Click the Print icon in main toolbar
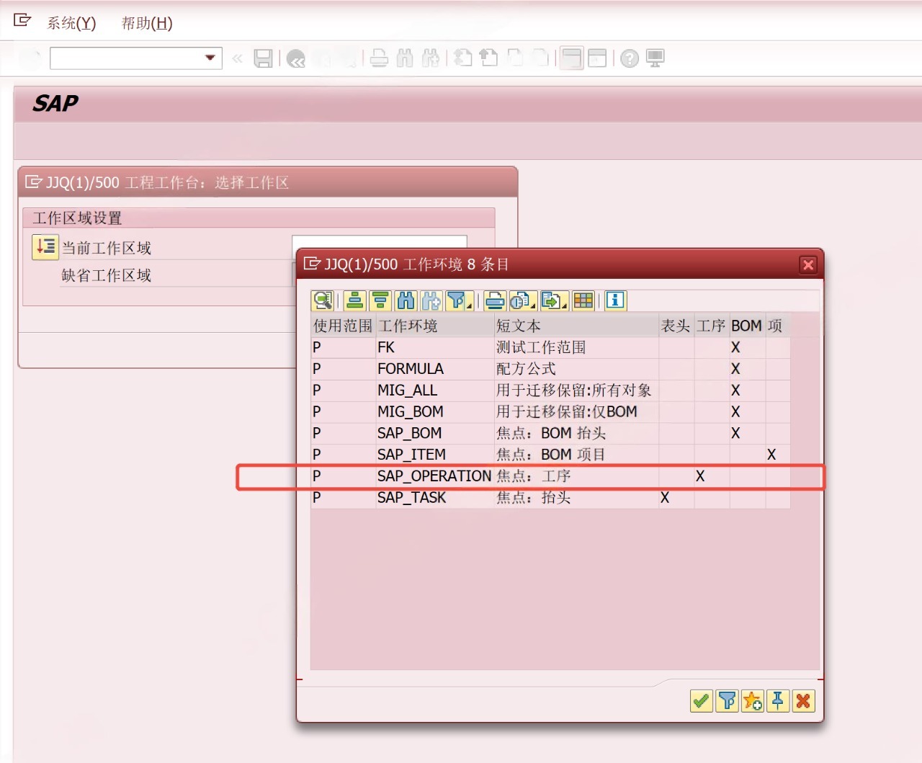Viewport: 922px width, 763px height. point(379,58)
